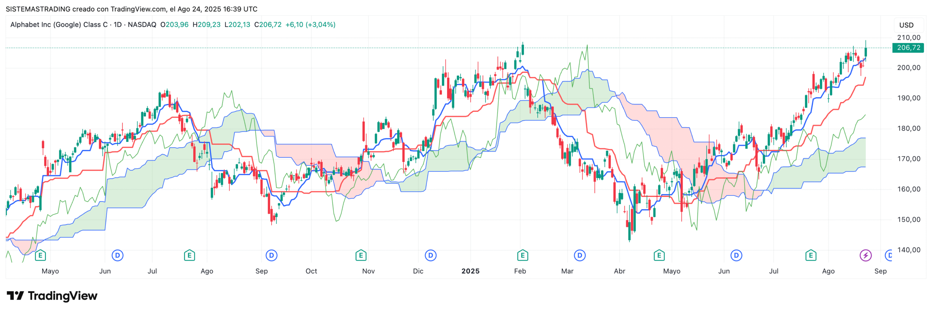This screenshot has height=313, width=932.
Task: Click the earnings marker at Feb 2025
Action: (x=522, y=255)
